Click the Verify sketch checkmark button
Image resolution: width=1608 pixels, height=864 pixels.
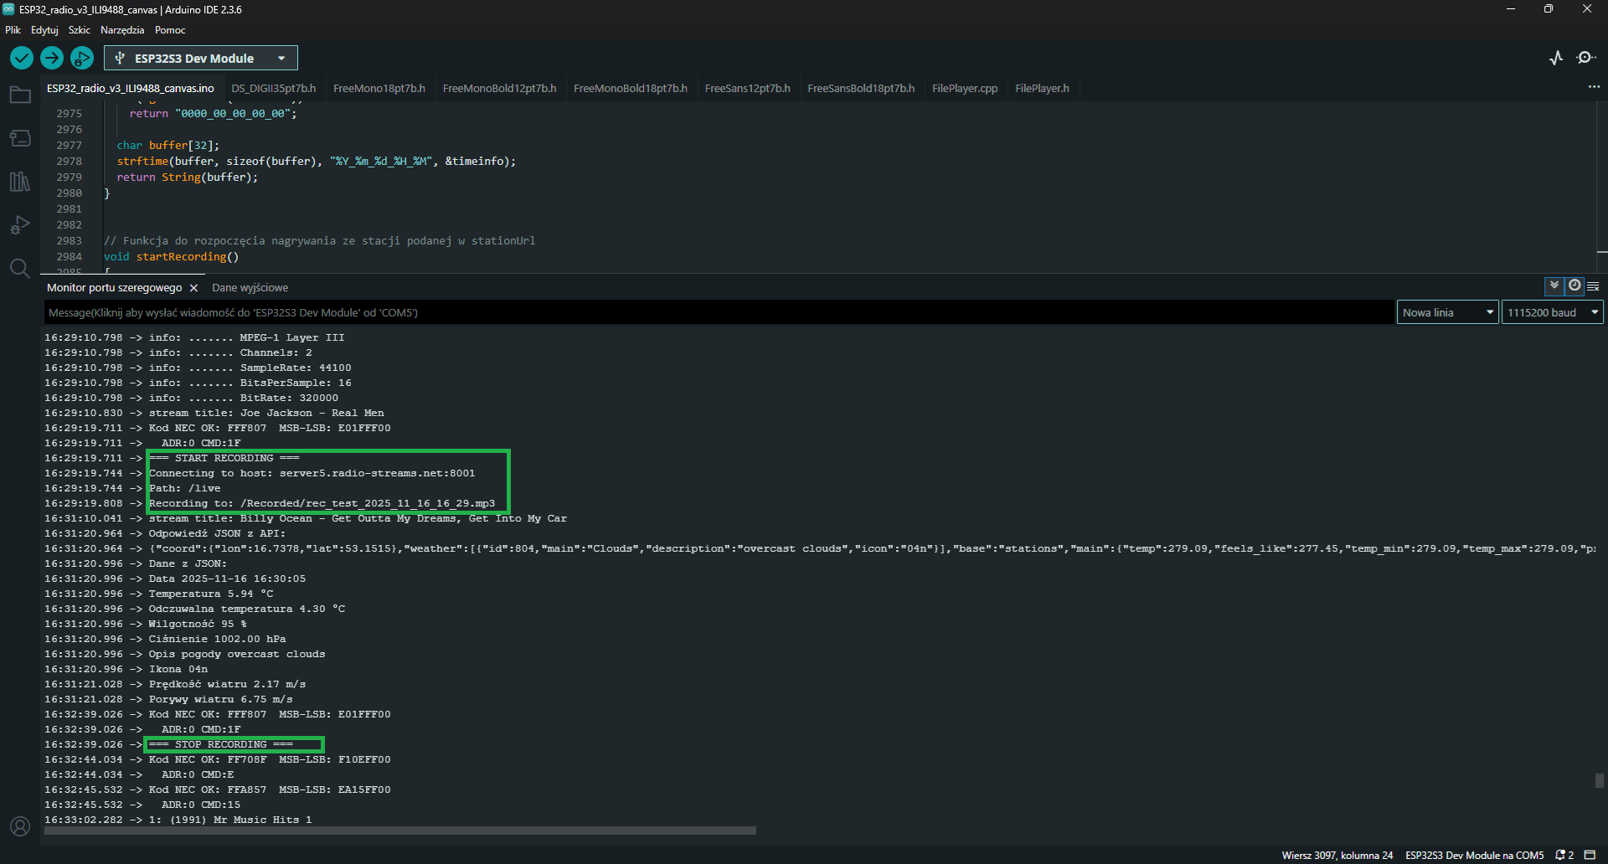click(22, 58)
